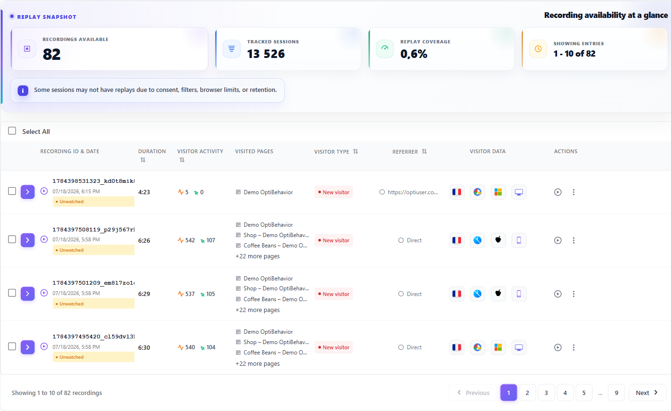Click the Previous page button

[473, 393]
